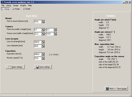Click the 'Max. exposition time' heading
132x97 pixels.
(x=104, y=44)
